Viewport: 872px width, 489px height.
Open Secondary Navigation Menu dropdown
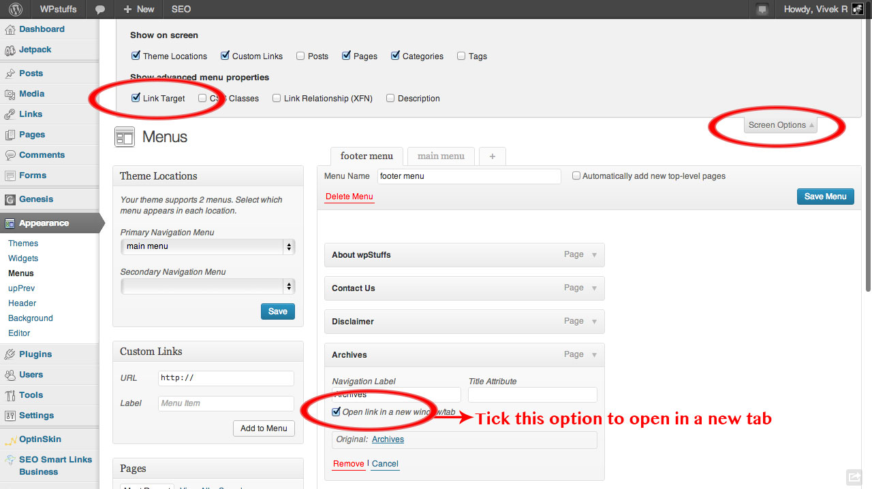point(208,286)
